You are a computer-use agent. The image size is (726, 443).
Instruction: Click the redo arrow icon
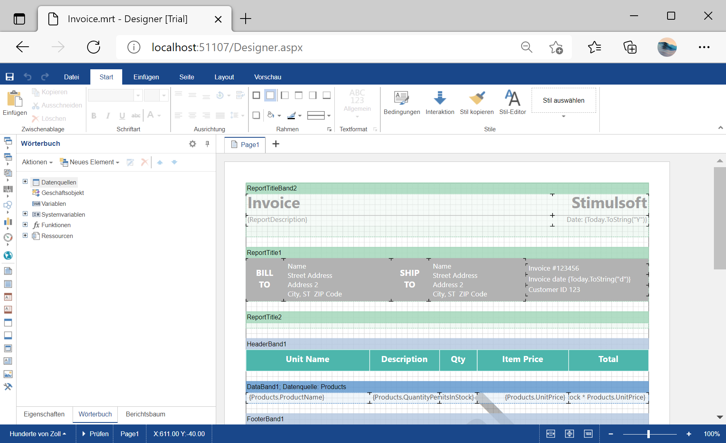pos(45,77)
